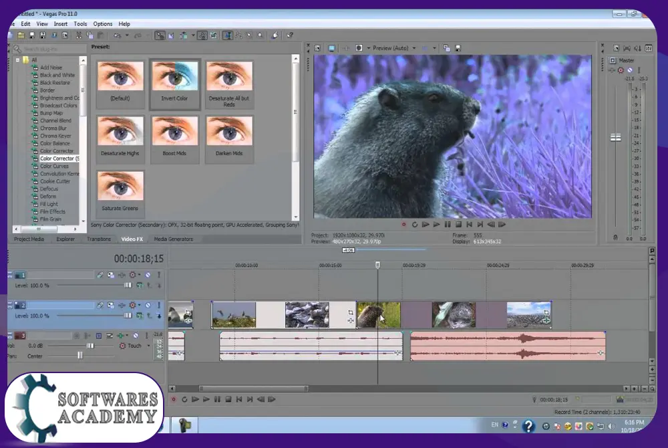The width and height of the screenshot is (668, 448).
Task: Click the Cut scissors icon in toolbar
Action: (x=78, y=35)
